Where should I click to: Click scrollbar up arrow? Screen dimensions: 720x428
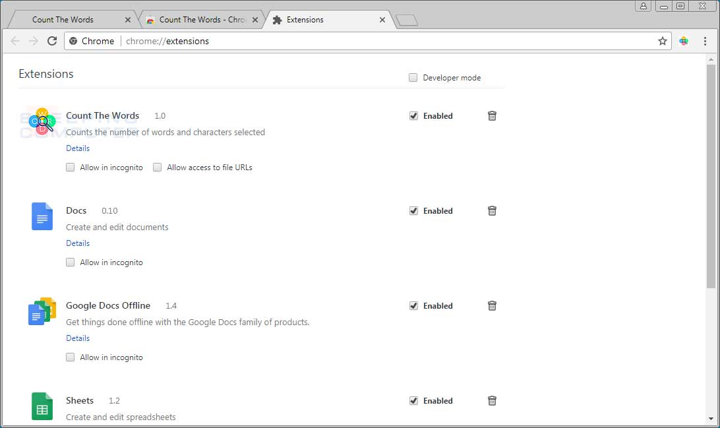(711, 59)
